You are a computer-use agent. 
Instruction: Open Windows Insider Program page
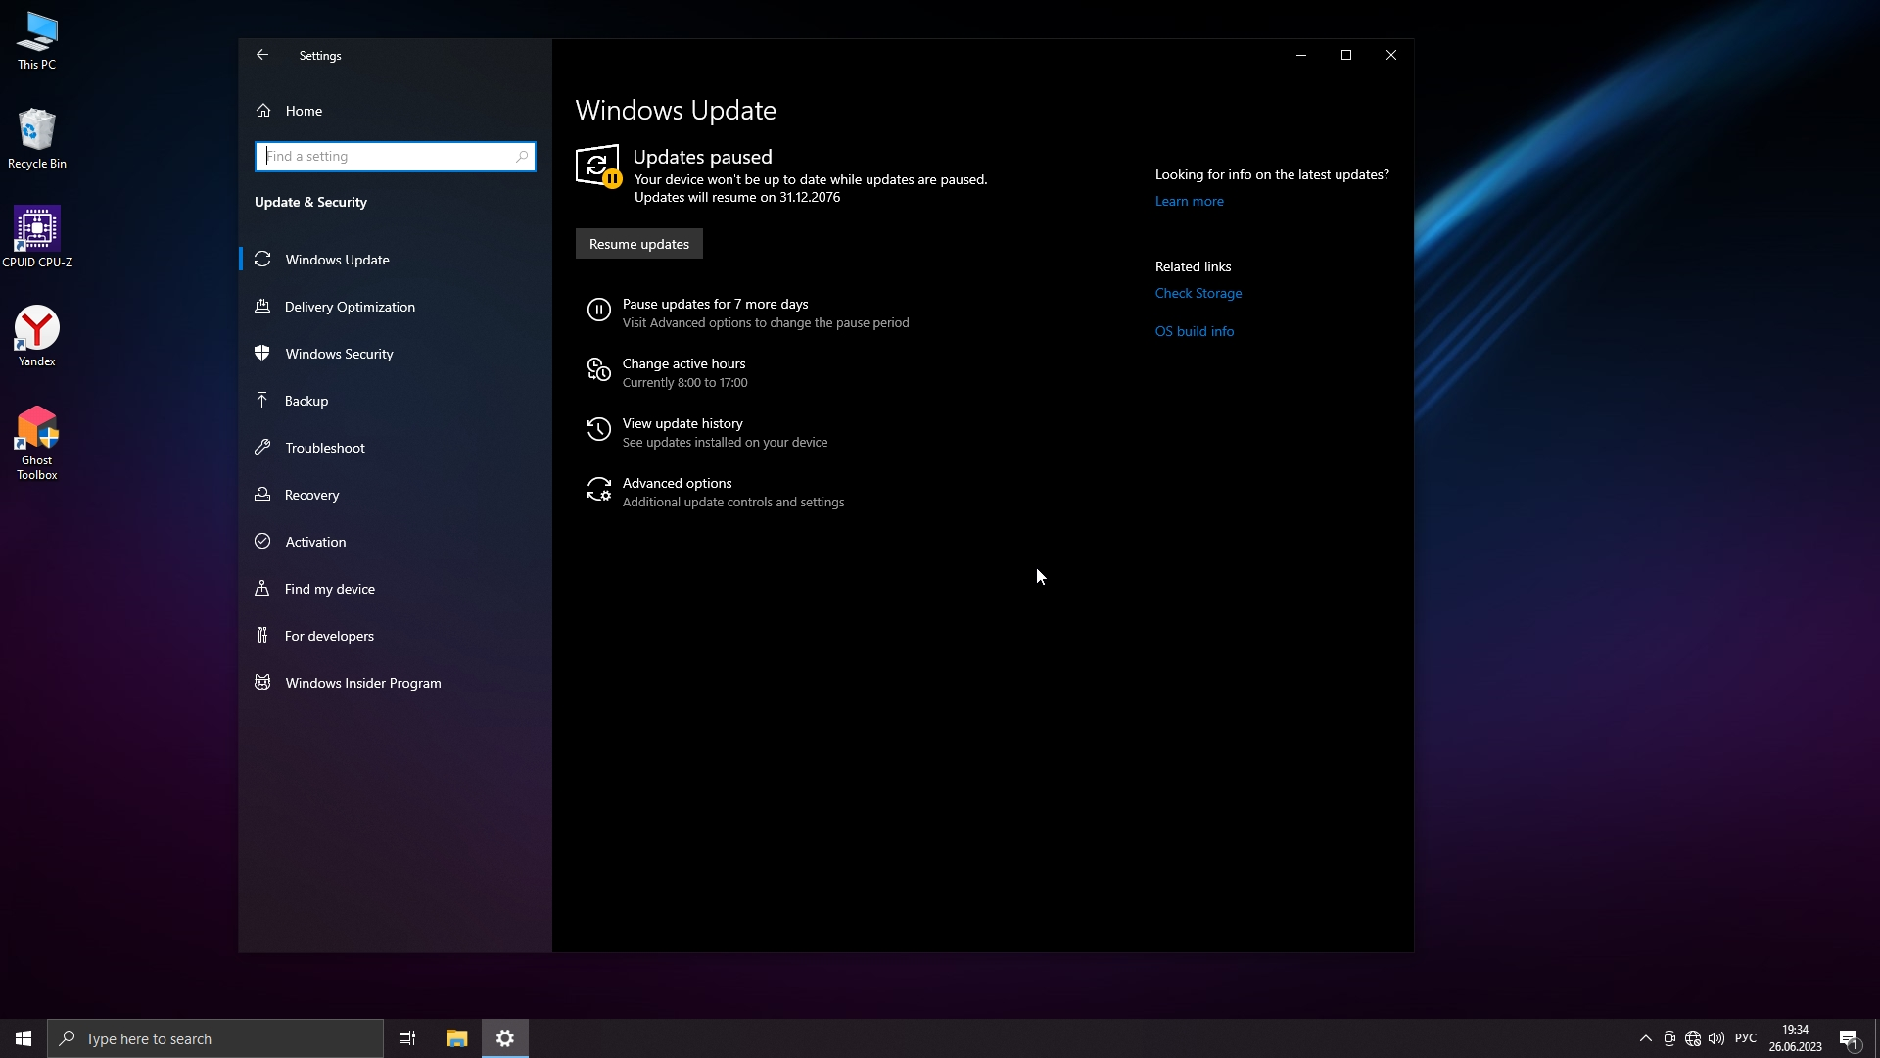(362, 683)
